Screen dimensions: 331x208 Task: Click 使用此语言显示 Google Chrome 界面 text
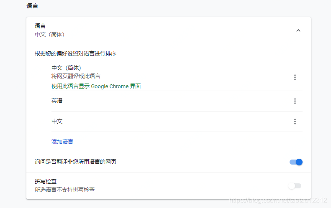click(x=96, y=86)
